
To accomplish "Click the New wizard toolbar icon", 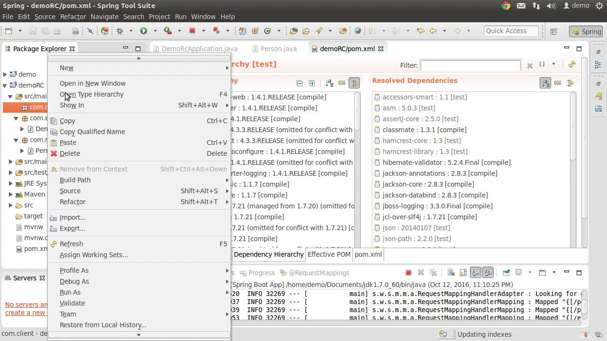I will click(x=9, y=31).
